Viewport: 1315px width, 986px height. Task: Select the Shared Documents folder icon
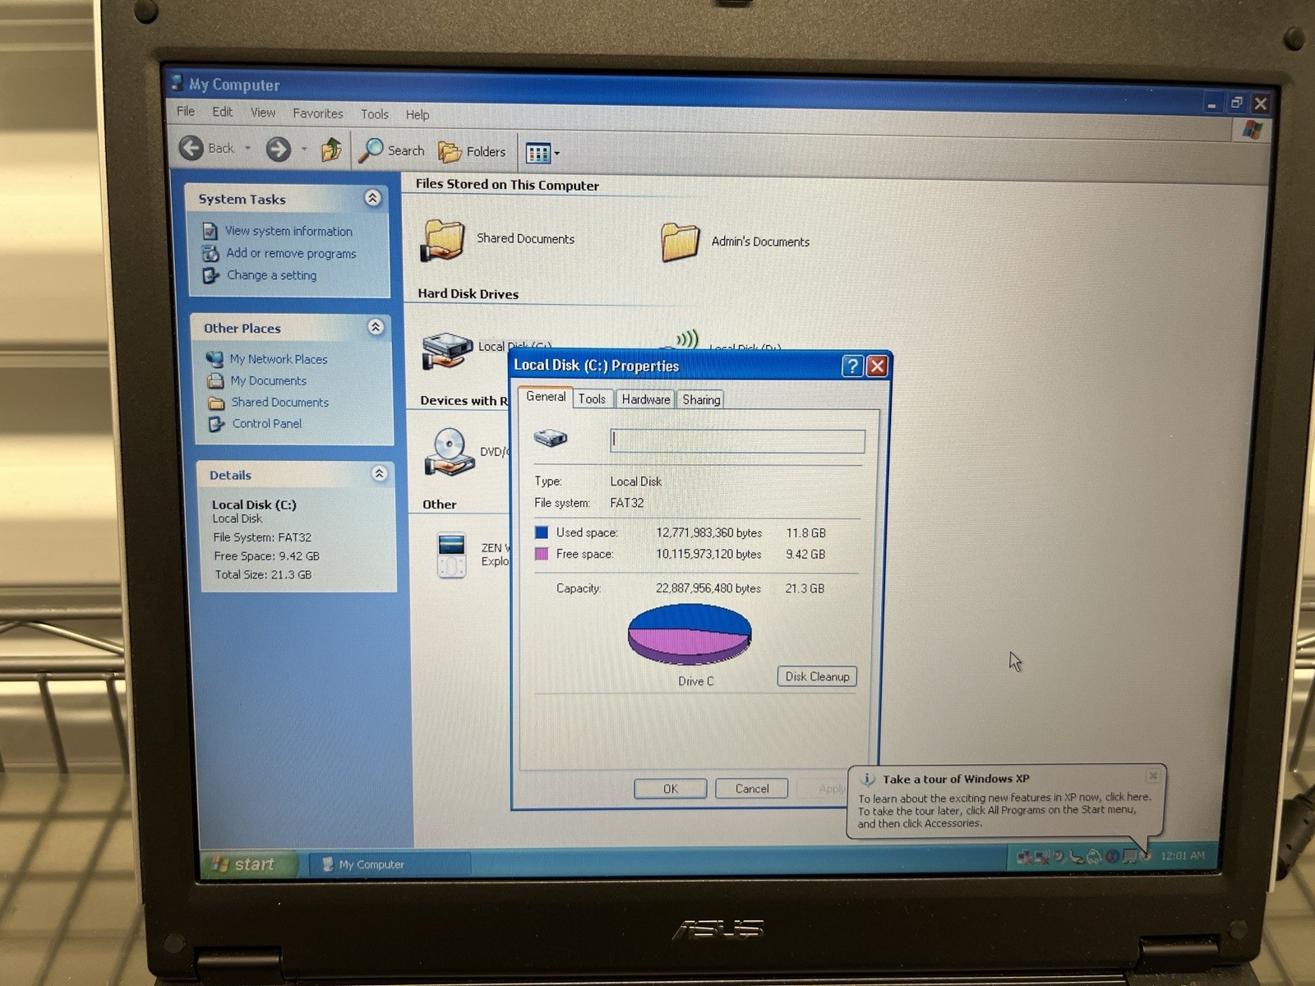pos(444,240)
